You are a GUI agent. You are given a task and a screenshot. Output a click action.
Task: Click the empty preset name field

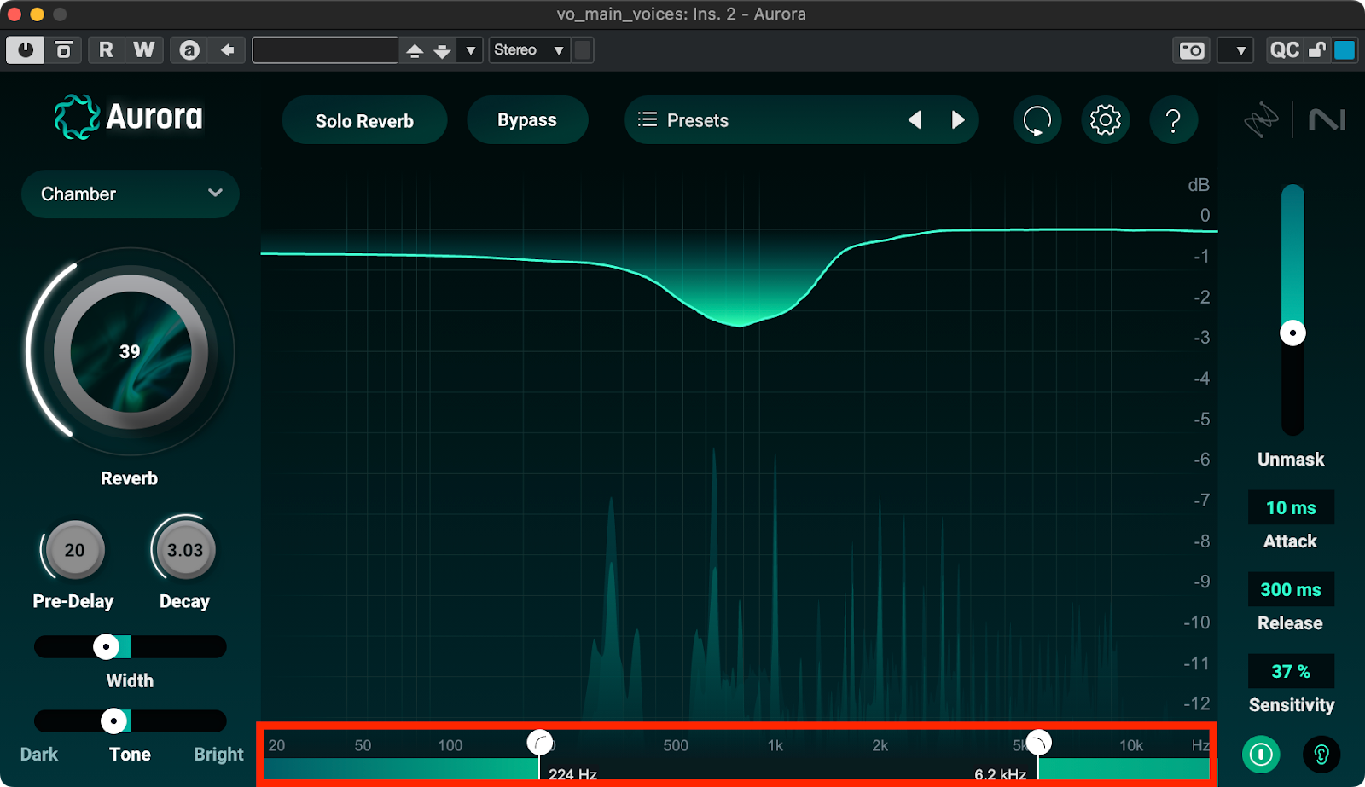tap(325, 50)
